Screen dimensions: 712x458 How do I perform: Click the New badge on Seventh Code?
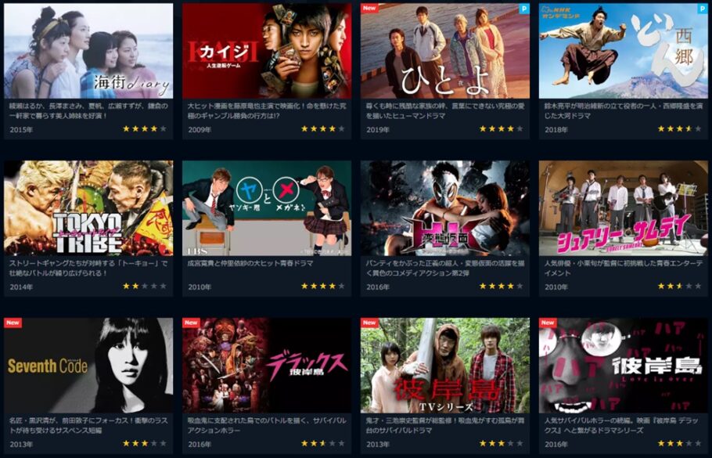(x=13, y=323)
